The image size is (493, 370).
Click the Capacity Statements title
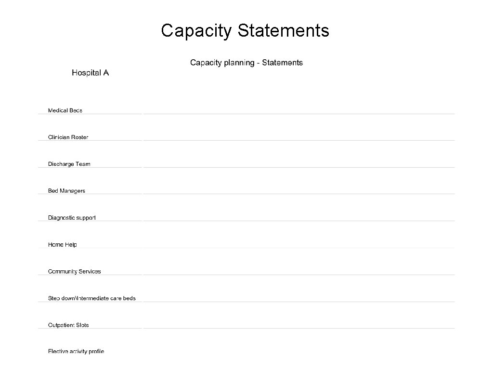(x=245, y=31)
